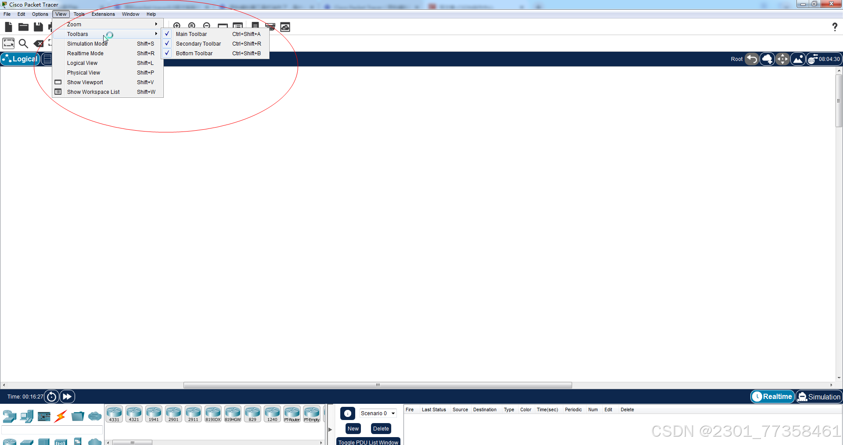Click Toggle PDU List Window button

click(x=368, y=441)
